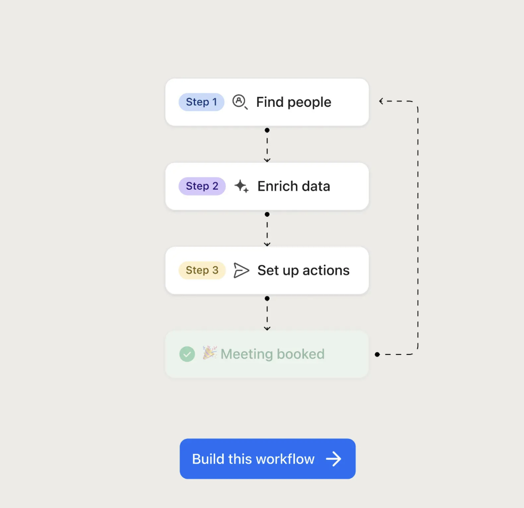This screenshot has width=524, height=508.
Task: Click the Enrich data sparkle icon
Action: [241, 187]
